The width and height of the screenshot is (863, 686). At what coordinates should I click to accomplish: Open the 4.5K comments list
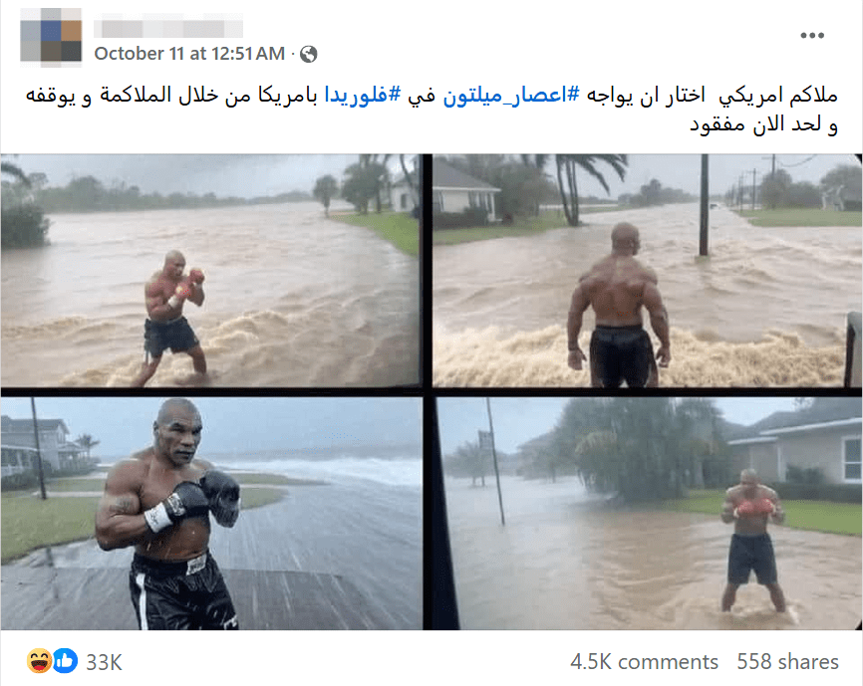click(x=644, y=662)
